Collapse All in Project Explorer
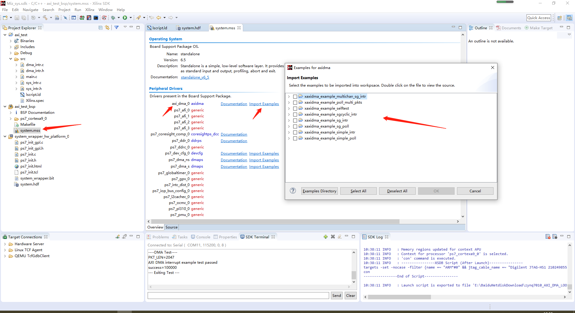The image size is (575, 313). tap(101, 27)
